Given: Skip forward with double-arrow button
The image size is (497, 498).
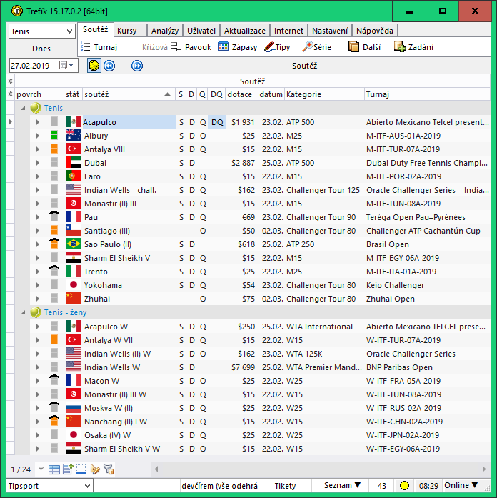Looking at the screenshot, I should (x=137, y=66).
